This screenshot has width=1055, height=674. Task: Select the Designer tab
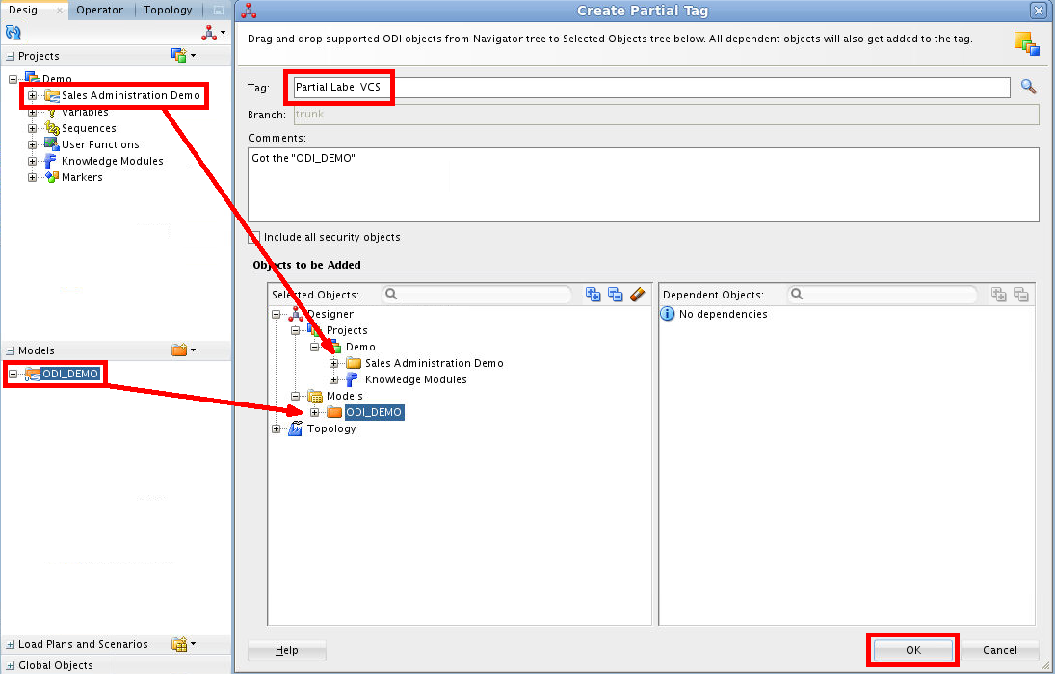click(28, 10)
